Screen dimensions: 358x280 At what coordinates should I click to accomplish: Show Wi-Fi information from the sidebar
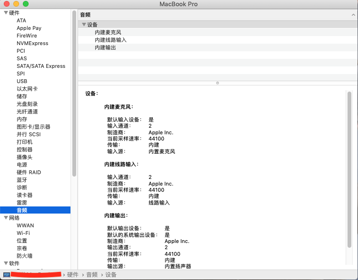[23, 233]
